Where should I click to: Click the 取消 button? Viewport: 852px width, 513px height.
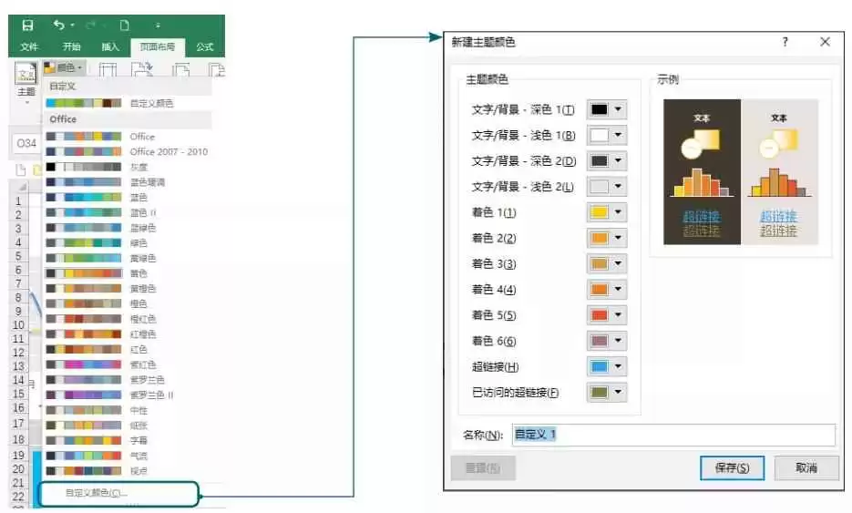806,468
